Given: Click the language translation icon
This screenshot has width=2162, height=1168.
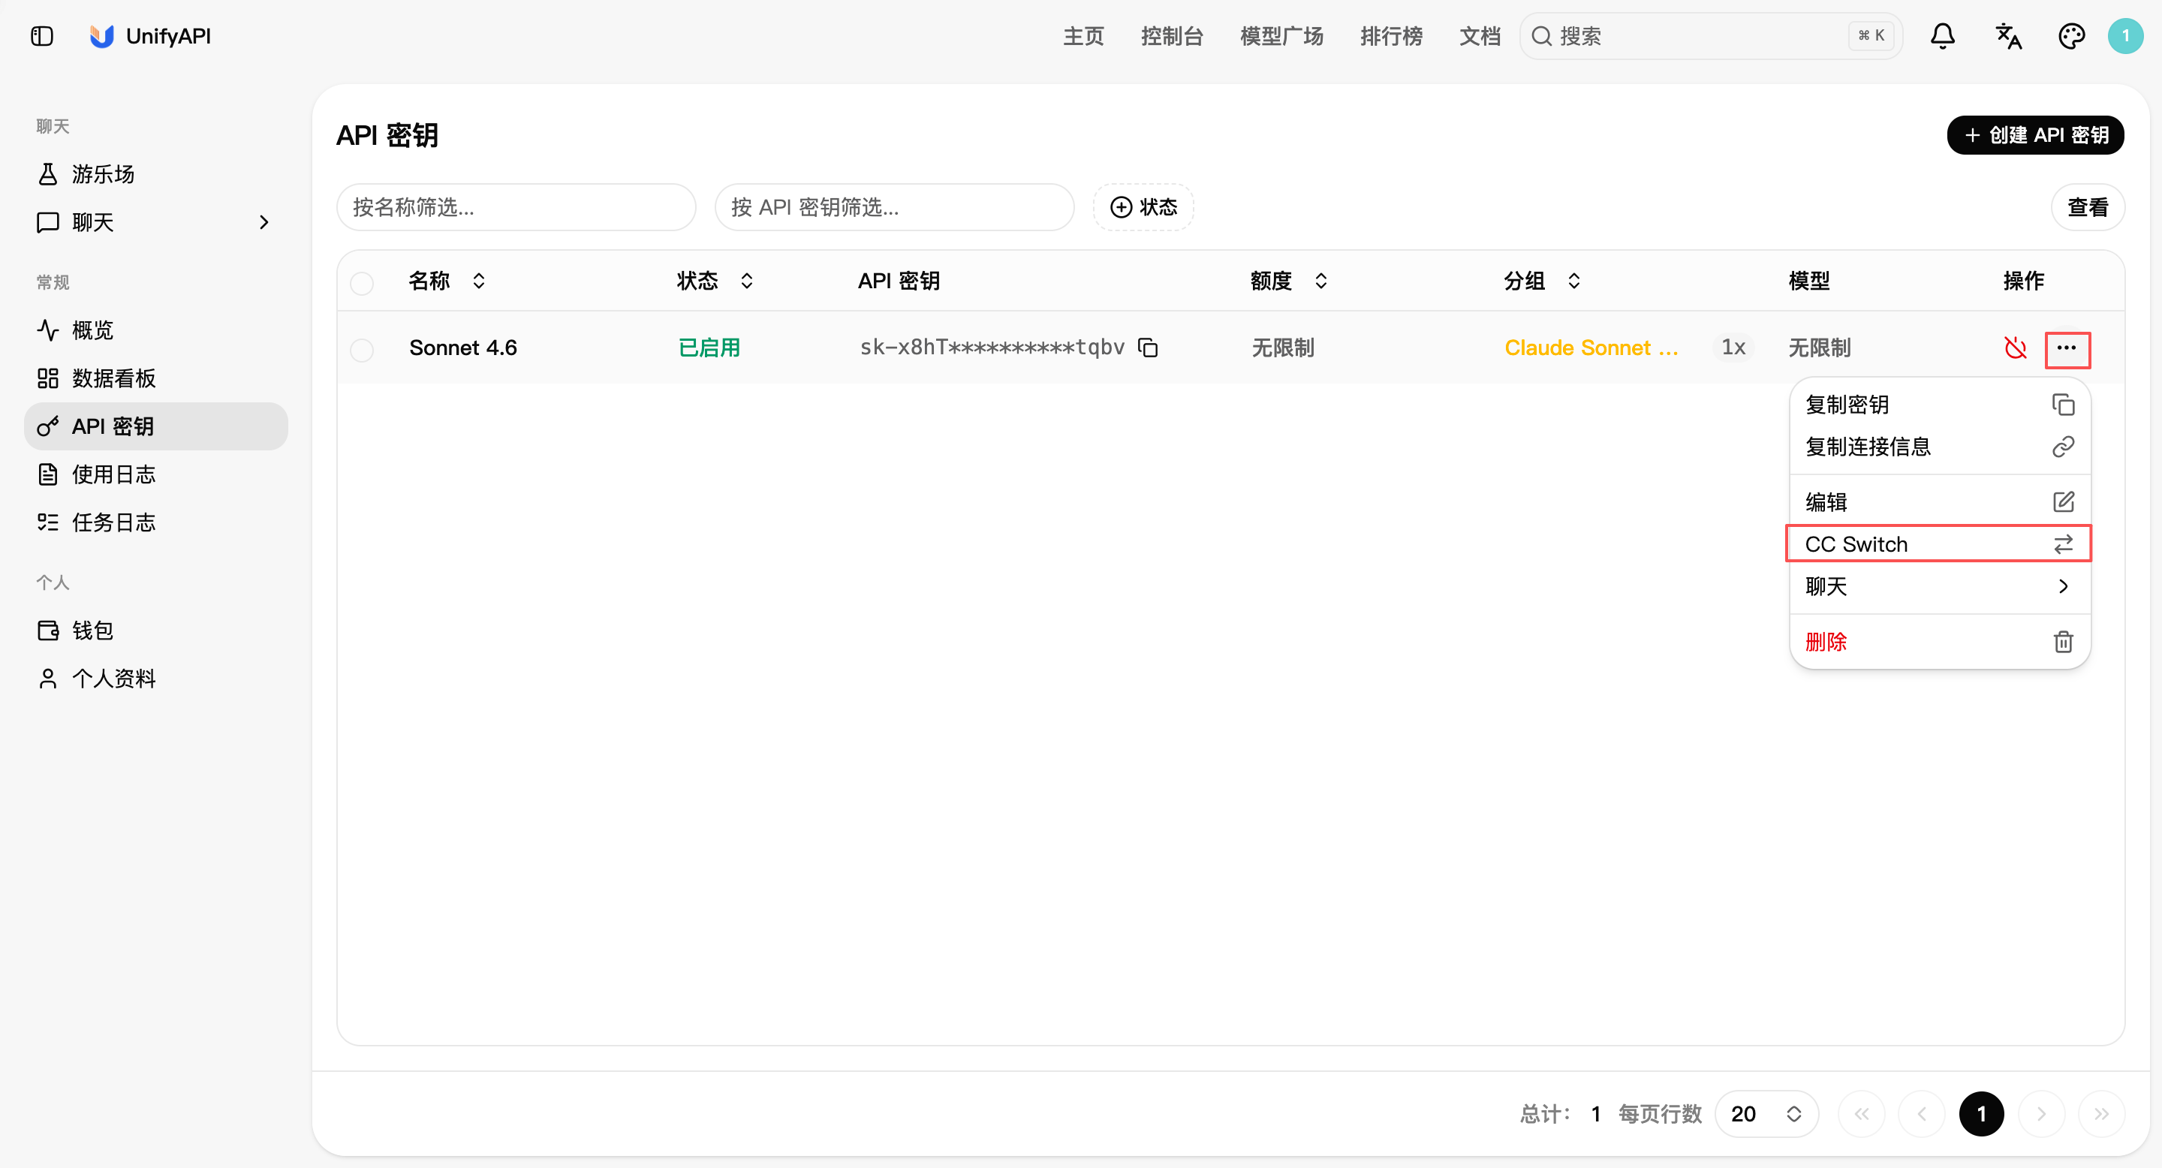Looking at the screenshot, I should [2007, 36].
